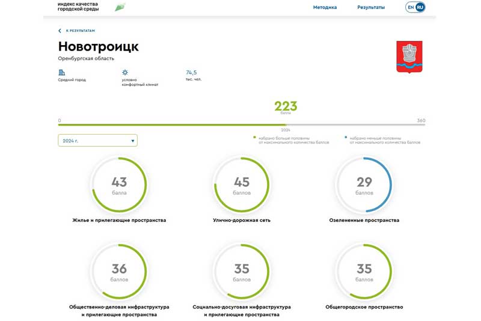Click the Общегородское пространство label
Viewport: 481px width, 321px height.
click(364, 307)
